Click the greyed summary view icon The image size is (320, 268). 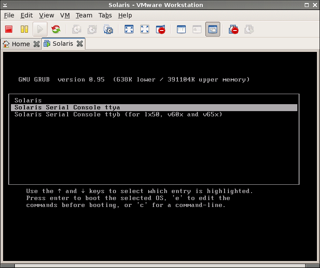tap(197, 29)
